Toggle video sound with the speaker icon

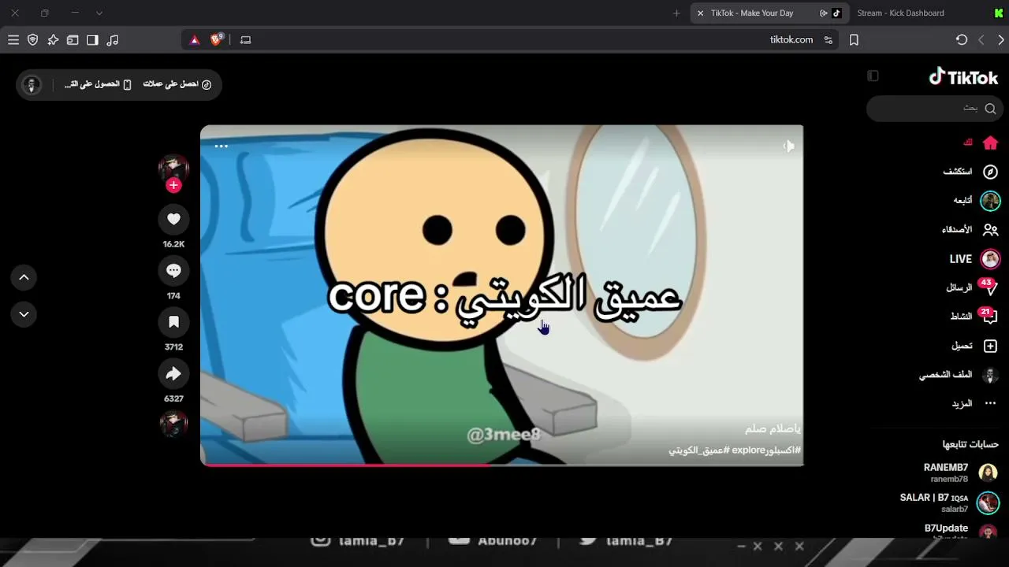[x=788, y=146]
